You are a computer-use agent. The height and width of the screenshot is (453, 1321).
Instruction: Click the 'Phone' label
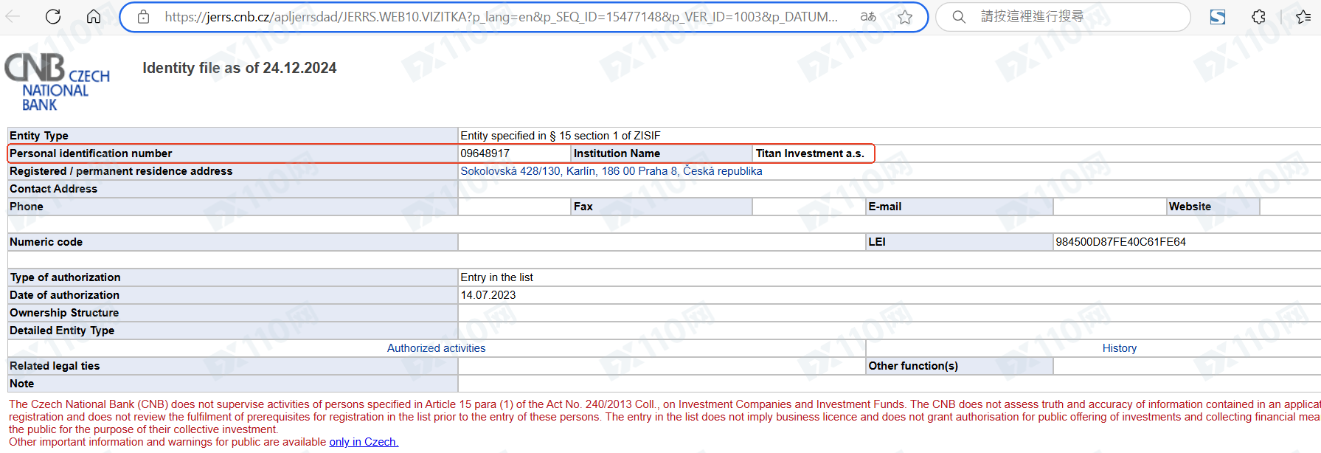(x=27, y=207)
